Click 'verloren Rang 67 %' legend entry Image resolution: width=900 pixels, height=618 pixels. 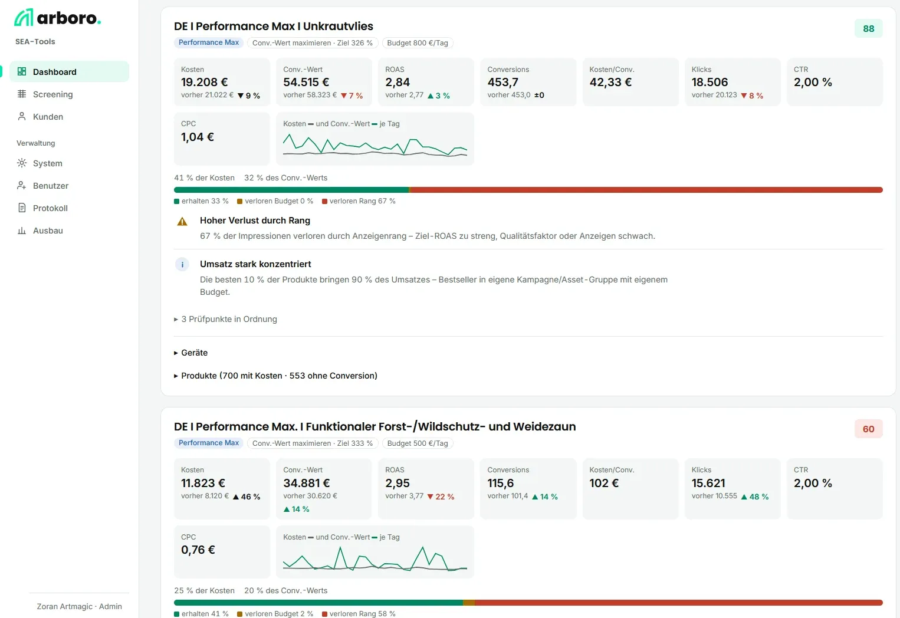point(359,201)
